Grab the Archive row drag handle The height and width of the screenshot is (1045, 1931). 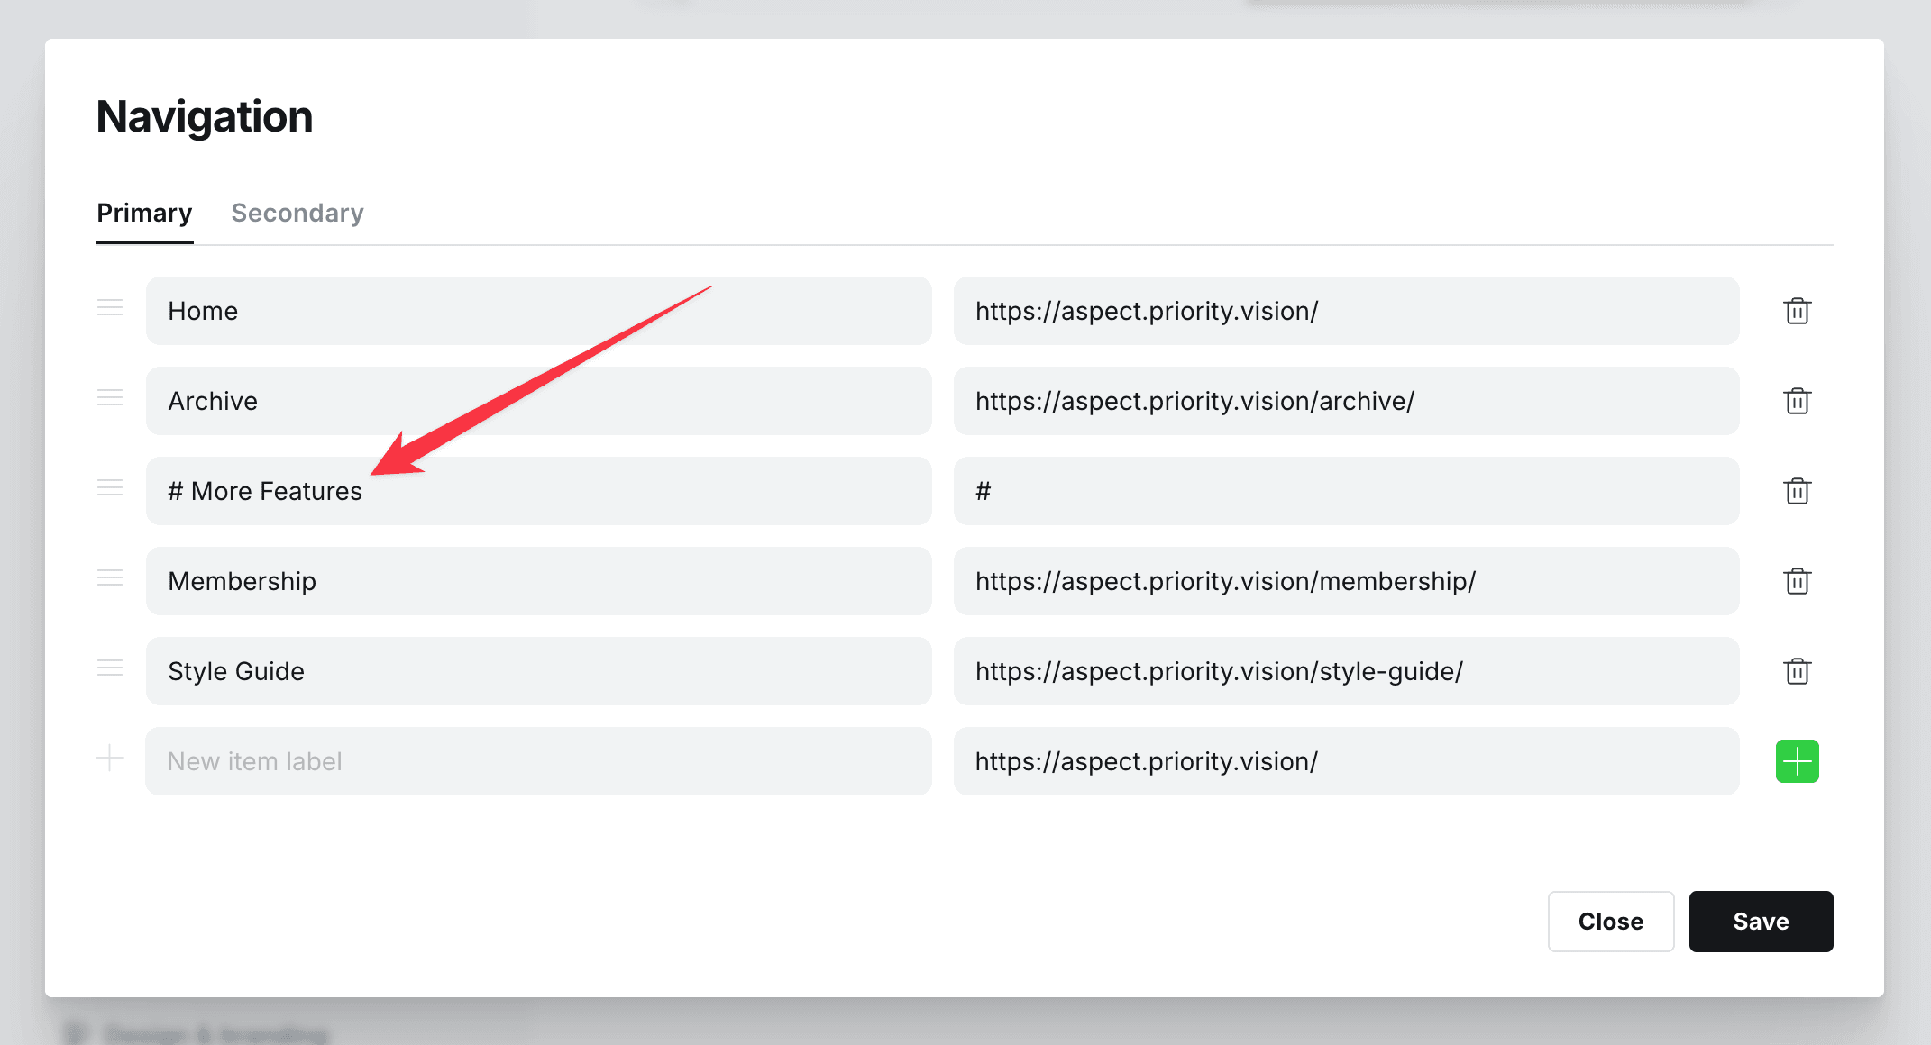(x=110, y=398)
